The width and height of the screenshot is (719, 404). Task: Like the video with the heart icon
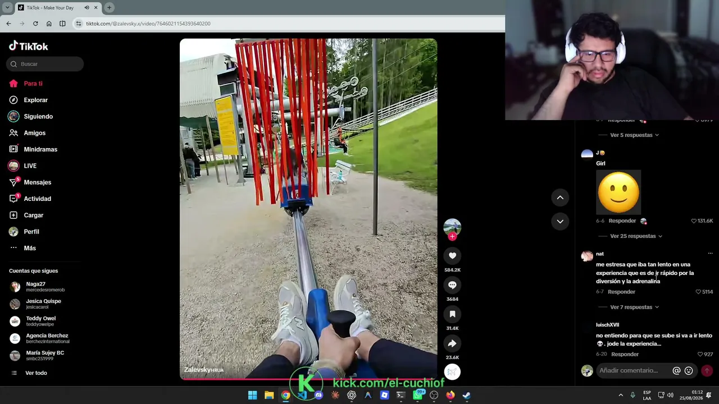pos(452,256)
